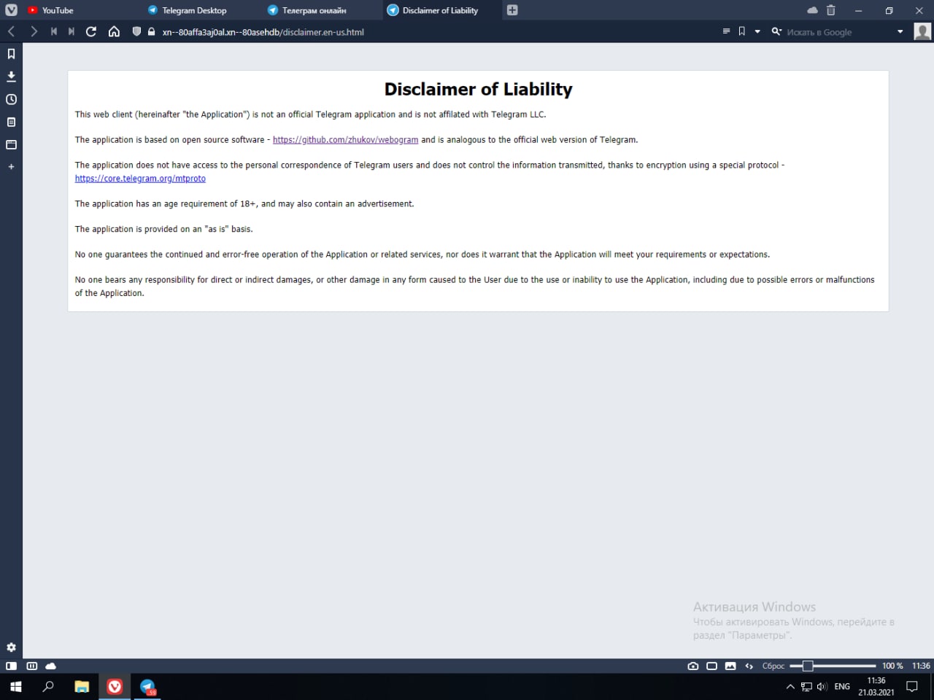Viewport: 934px width, 700px height.
Task: Click Vivaldi icon in taskbar
Action: 115,686
